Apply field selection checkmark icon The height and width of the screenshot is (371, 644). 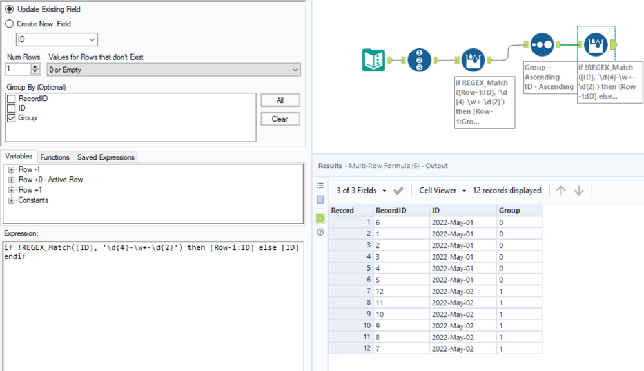click(398, 191)
